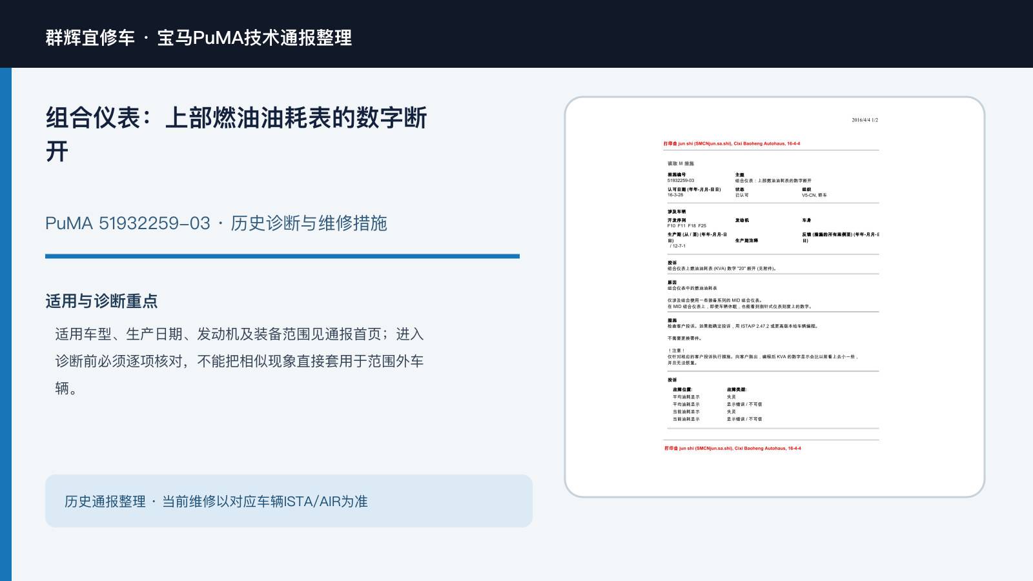Select the main title 组合仪表：上部燃油油耗表的数字断开
Screen dimensions: 1033x581
(x=236, y=134)
